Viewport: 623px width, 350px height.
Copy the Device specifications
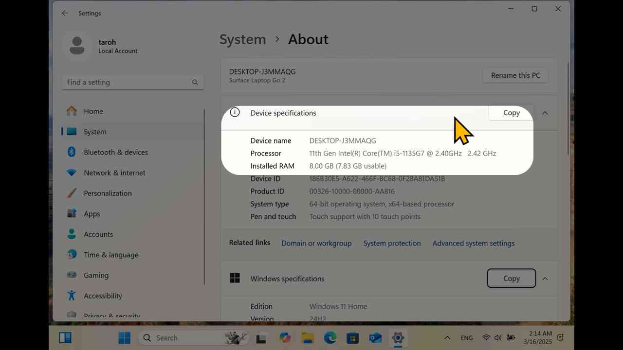pos(511,113)
